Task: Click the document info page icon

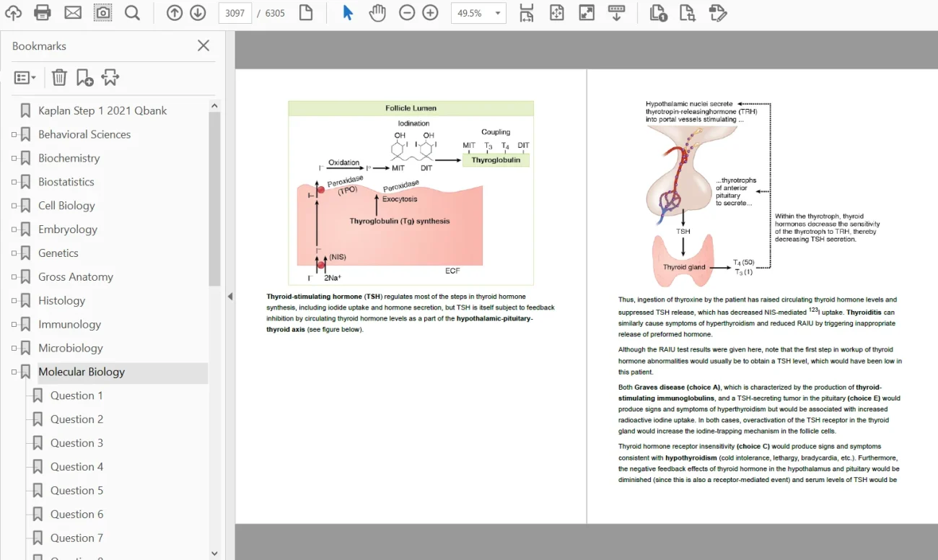Action: tap(657, 13)
